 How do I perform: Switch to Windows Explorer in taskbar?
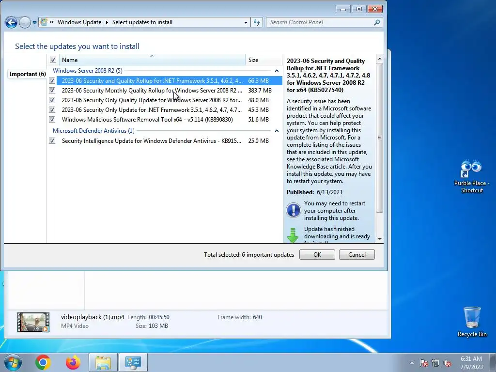103,362
